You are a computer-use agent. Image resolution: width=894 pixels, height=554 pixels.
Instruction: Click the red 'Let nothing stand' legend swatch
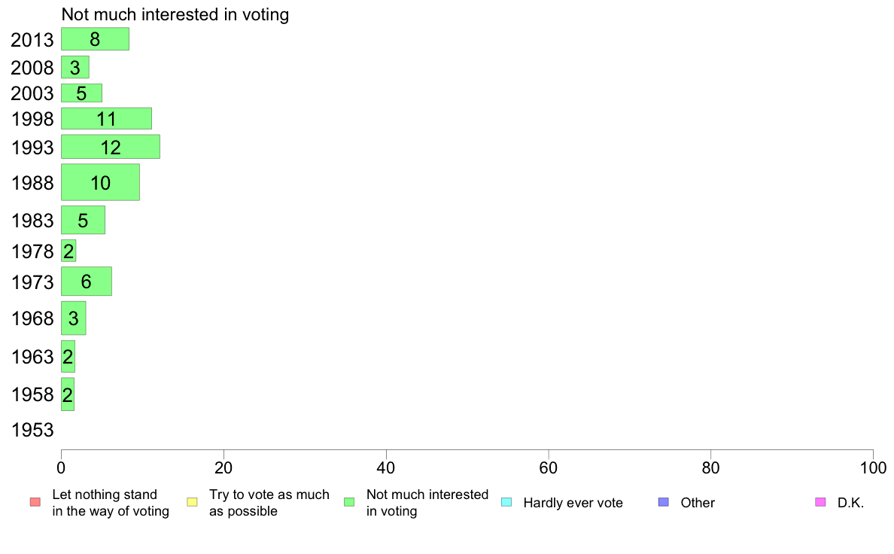coord(35,502)
